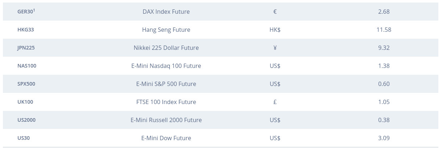Click E-Mini Russell 2000 Future text
Viewport: 442px width, 151px height.
[166, 120]
